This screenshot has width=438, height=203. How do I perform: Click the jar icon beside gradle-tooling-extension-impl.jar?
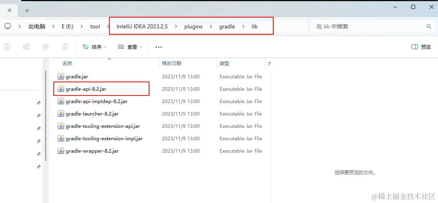61,138
